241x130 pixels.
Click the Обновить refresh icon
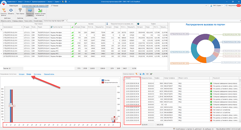11,10
